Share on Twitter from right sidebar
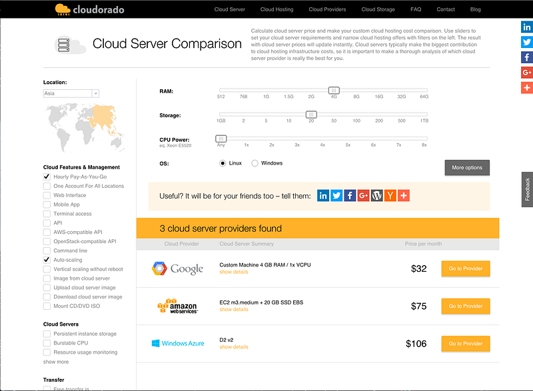The width and height of the screenshot is (533, 391). pos(526,42)
